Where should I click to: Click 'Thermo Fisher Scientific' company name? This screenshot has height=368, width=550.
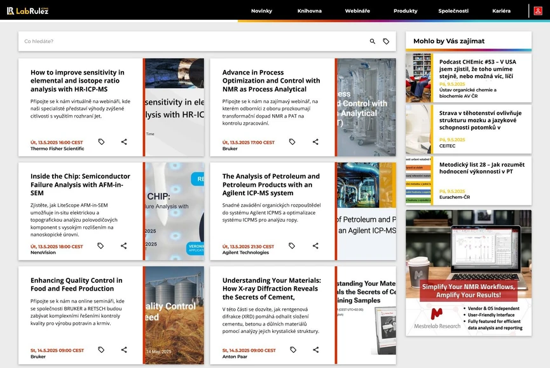tap(57, 149)
